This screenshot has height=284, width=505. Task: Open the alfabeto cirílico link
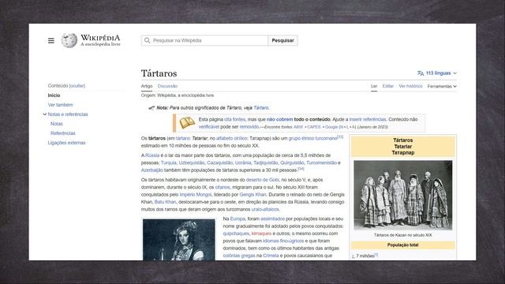[231, 139]
